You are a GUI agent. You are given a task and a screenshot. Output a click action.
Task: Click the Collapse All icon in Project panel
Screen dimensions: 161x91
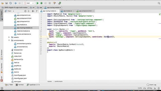(28, 11)
